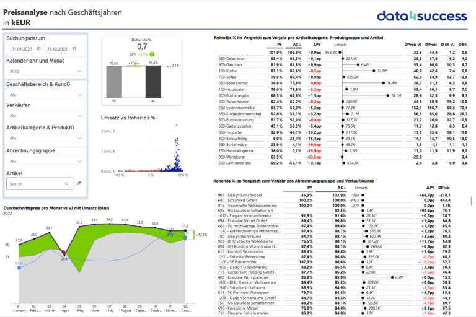The width and height of the screenshot is (476, 317).
Task: Open the Kalenderjahr und Monat 2022 dropdown
Action: 45,71
